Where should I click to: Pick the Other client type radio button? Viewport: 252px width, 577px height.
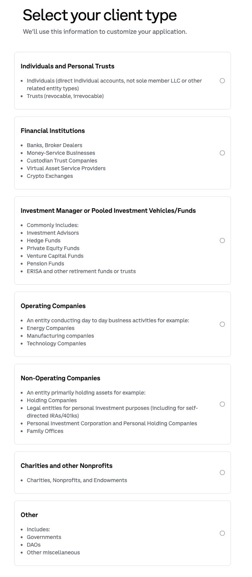[x=222, y=533]
